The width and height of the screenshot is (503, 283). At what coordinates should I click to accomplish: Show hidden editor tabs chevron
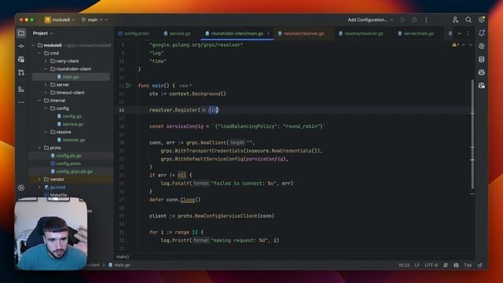tap(459, 33)
